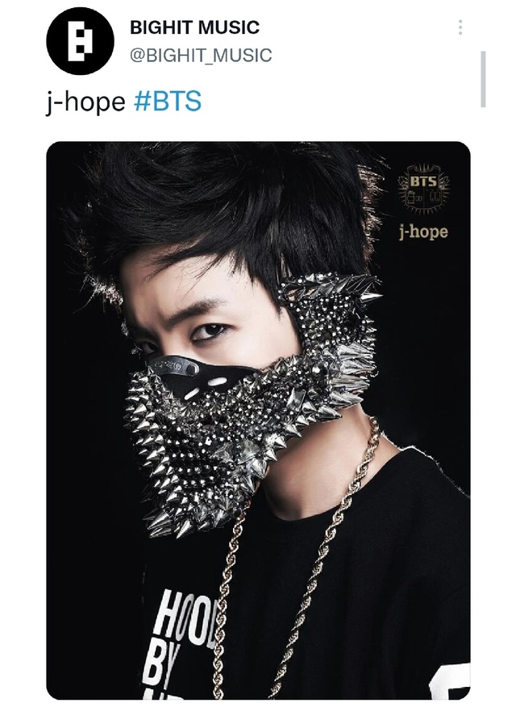The image size is (516, 707).
Task: Open the three-dot more options menu
Action: [x=460, y=27]
